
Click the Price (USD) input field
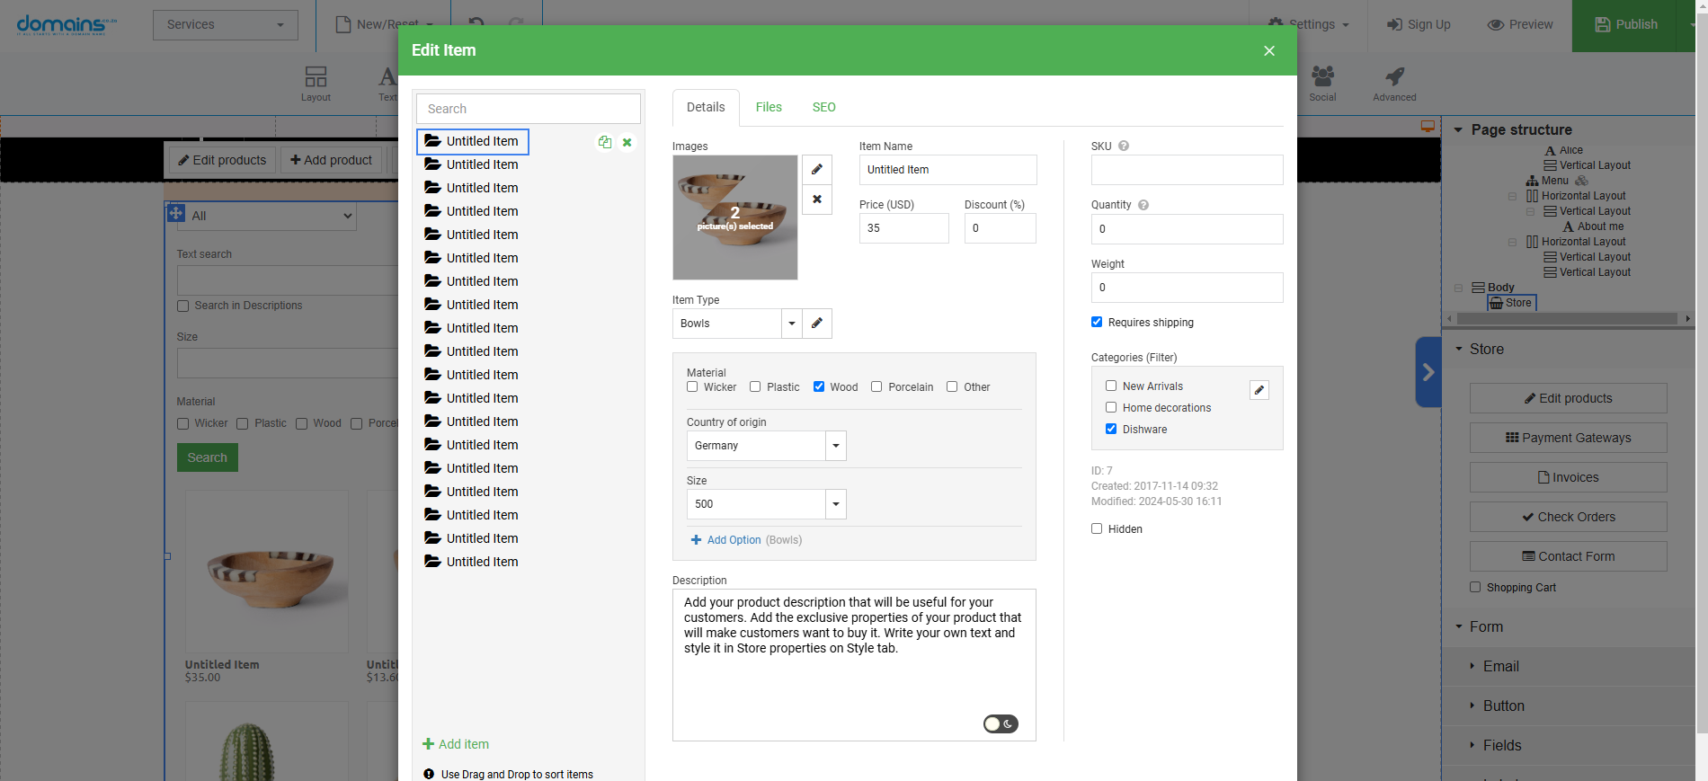pos(903,228)
